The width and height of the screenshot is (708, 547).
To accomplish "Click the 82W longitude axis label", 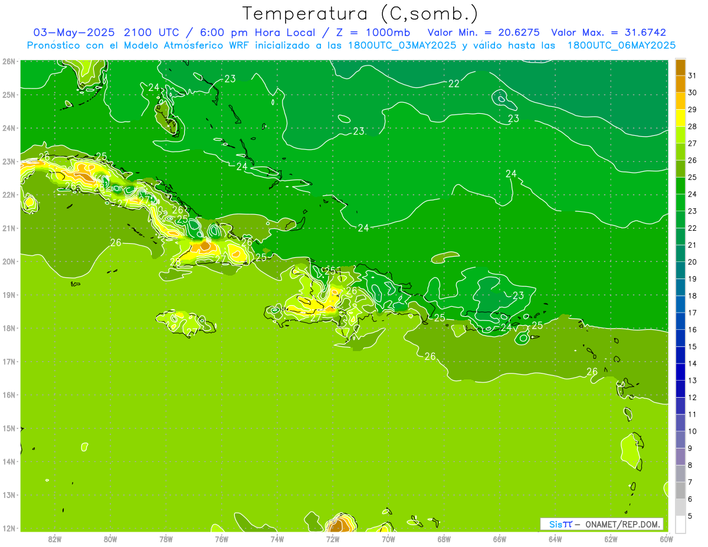I will [x=54, y=539].
